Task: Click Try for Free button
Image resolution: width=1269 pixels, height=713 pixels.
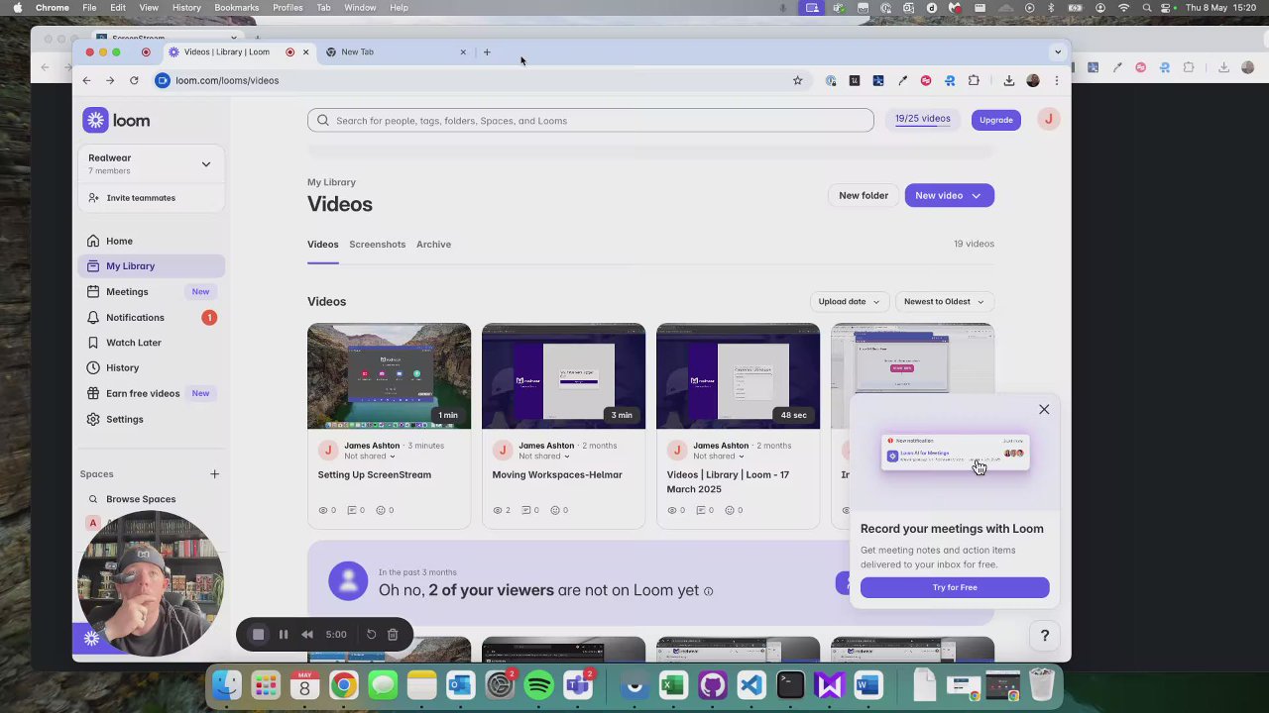Action: [x=955, y=587]
